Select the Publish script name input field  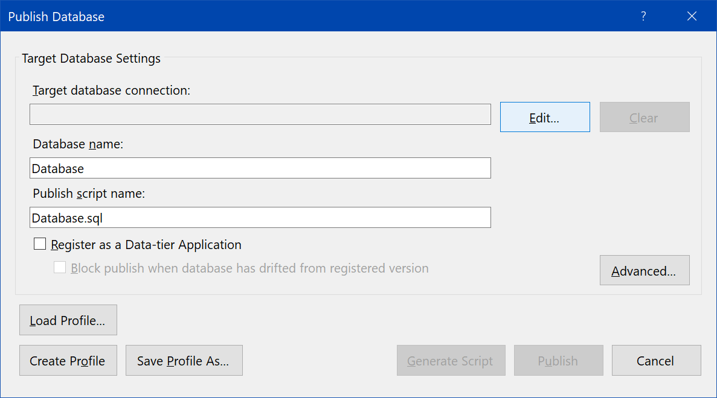tap(260, 218)
